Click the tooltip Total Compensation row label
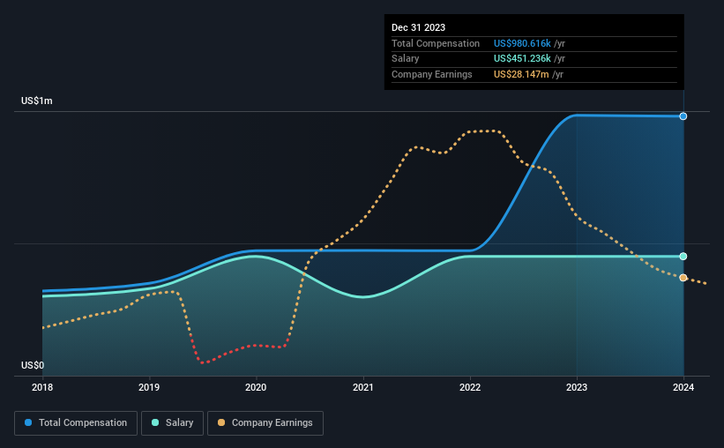The width and height of the screenshot is (724, 448). tap(436, 43)
